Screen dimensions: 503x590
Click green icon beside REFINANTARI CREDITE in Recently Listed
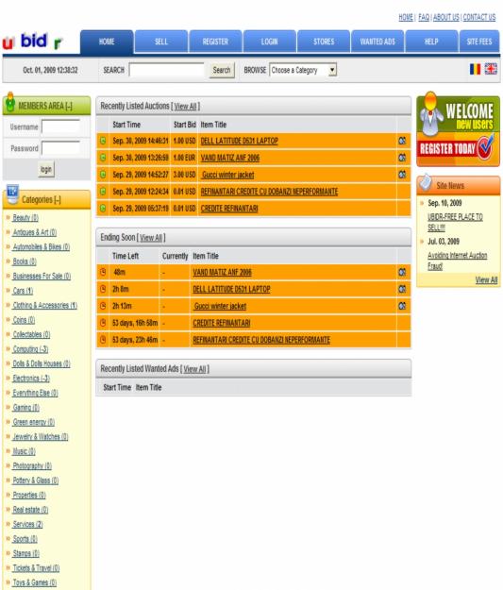tap(103, 192)
